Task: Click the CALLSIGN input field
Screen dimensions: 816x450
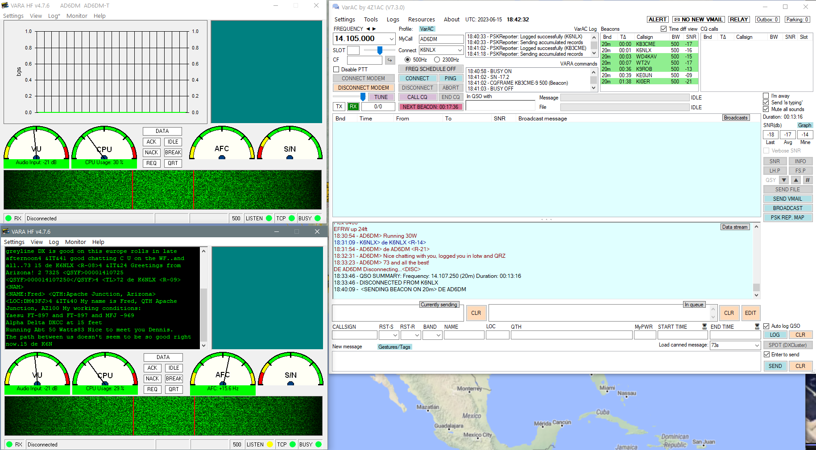Action: [355, 335]
